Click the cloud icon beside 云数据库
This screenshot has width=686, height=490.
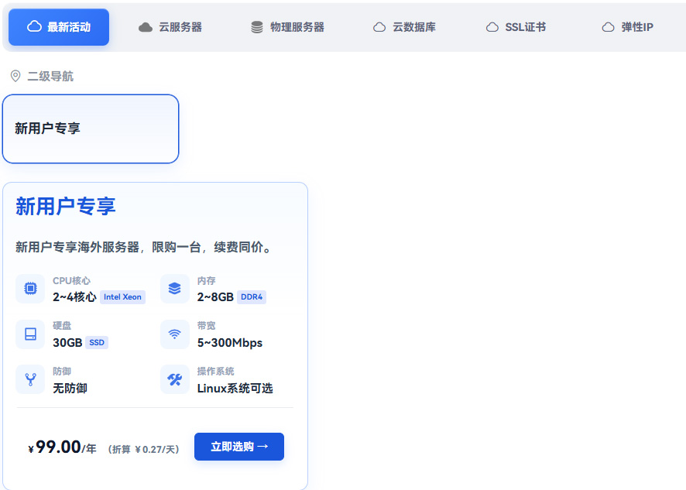pos(379,28)
